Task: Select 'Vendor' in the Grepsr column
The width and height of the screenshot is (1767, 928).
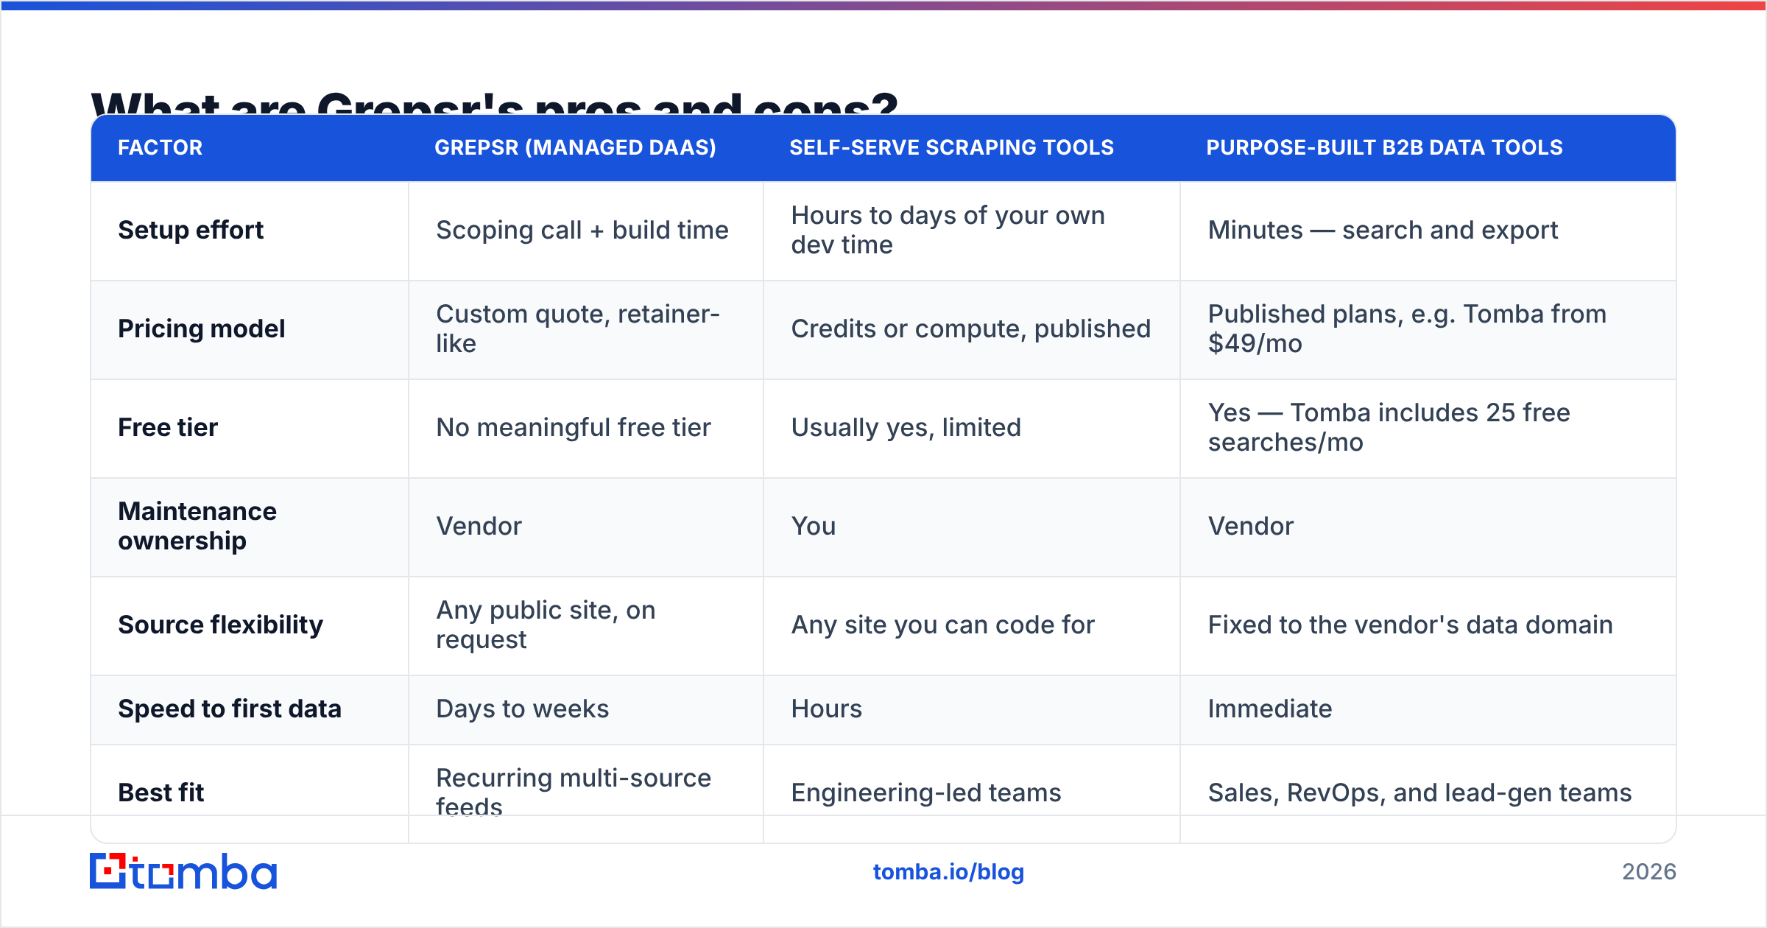Action: click(479, 526)
